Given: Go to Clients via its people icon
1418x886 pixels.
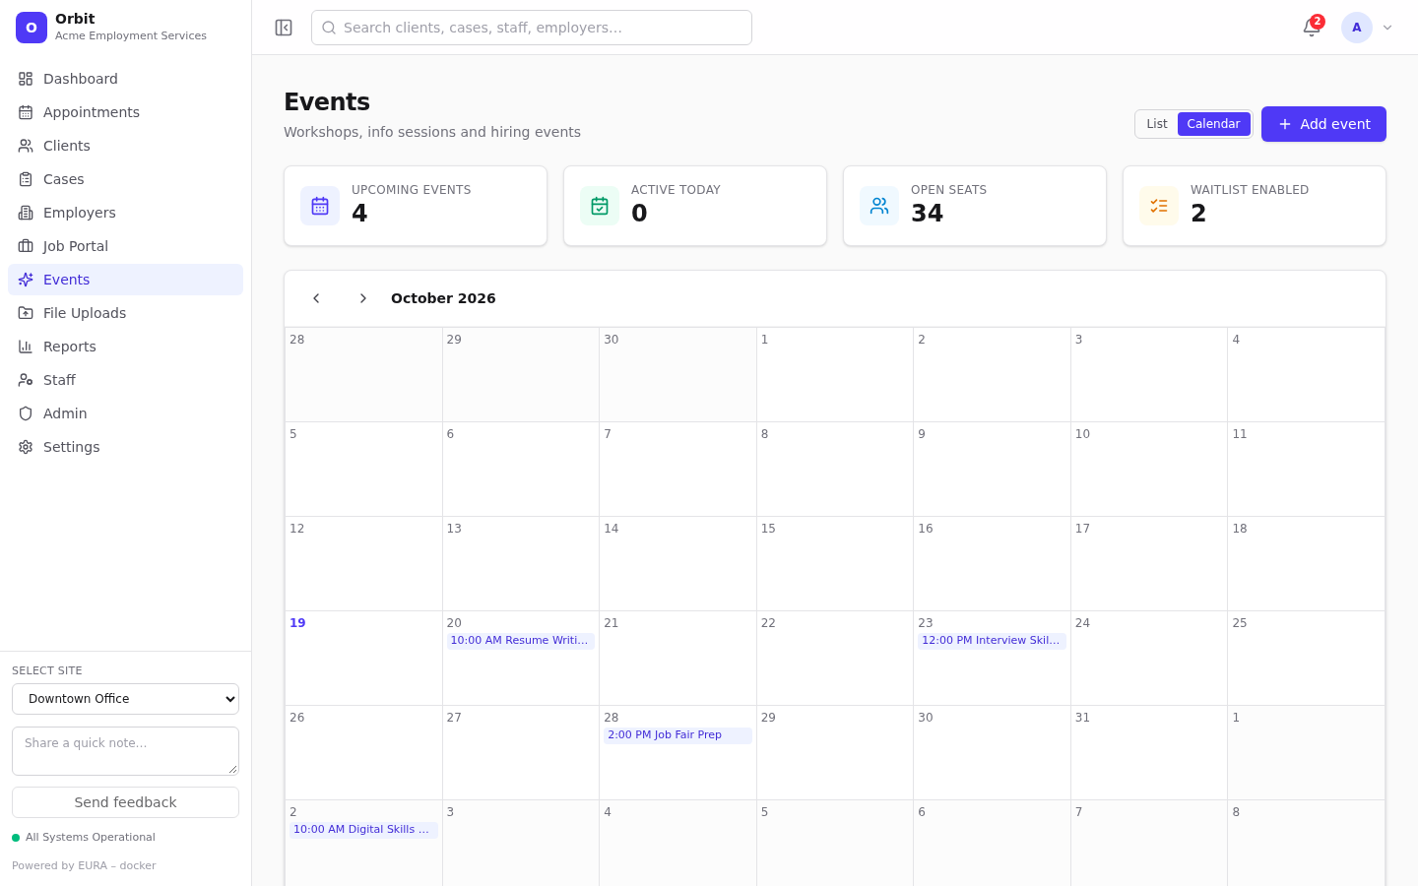Looking at the screenshot, I should 26,146.
